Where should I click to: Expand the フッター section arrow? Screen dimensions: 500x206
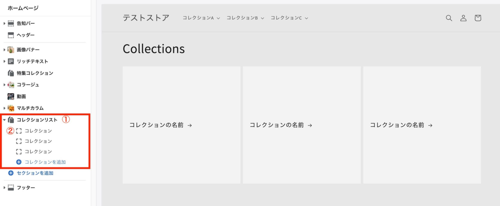tap(4, 188)
